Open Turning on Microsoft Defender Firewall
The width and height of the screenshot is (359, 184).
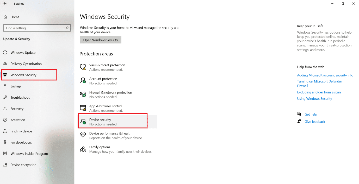click(319, 81)
